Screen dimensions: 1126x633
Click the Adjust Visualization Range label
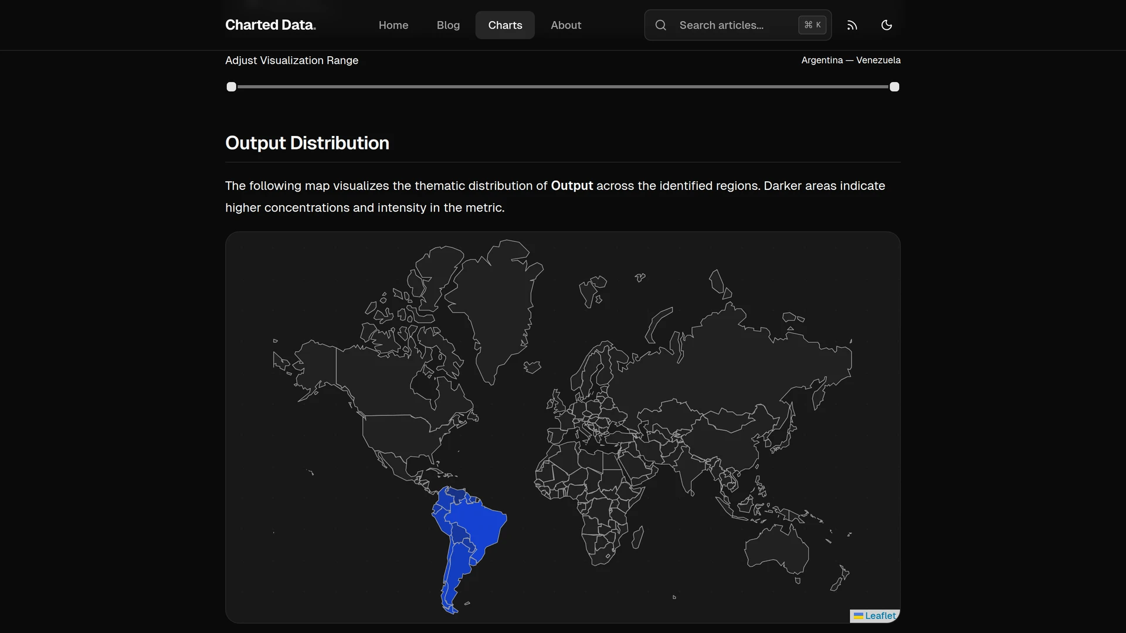(x=291, y=60)
